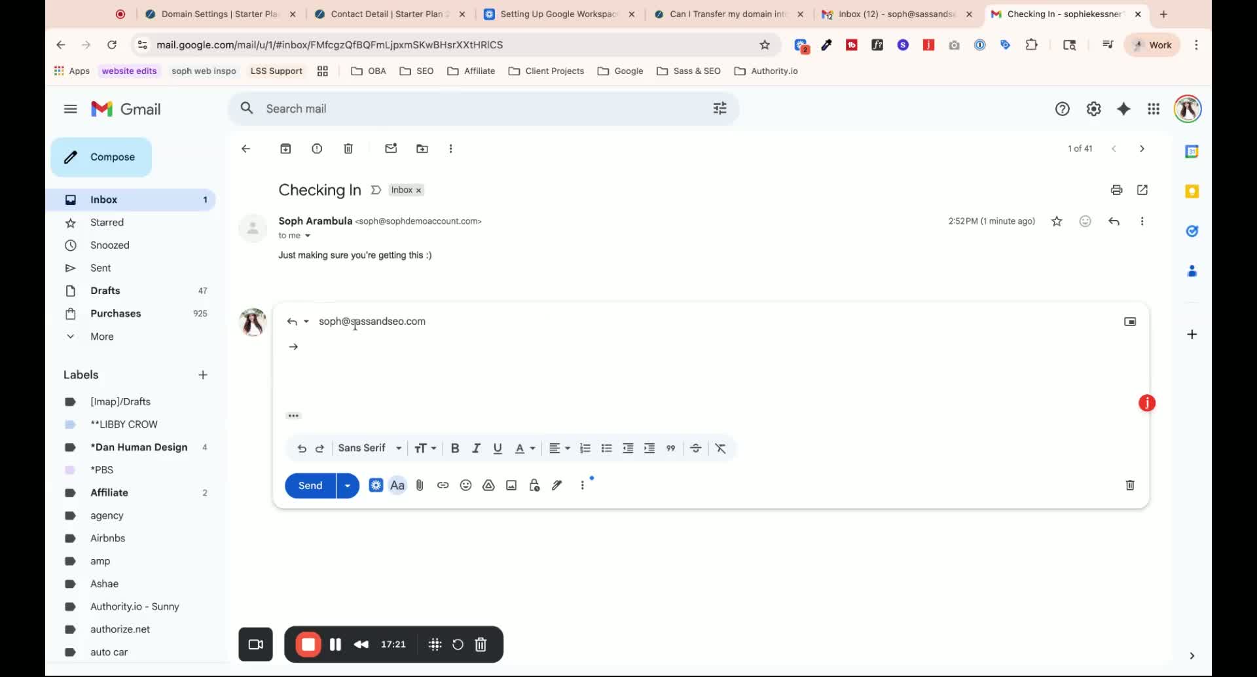Open the Send options dropdown arrow
1257x677 pixels.
click(x=348, y=485)
